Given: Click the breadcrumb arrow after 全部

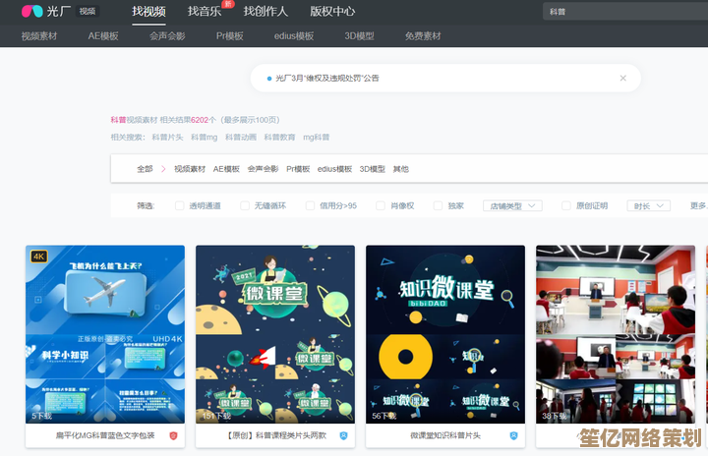Looking at the screenshot, I should pos(163,169).
